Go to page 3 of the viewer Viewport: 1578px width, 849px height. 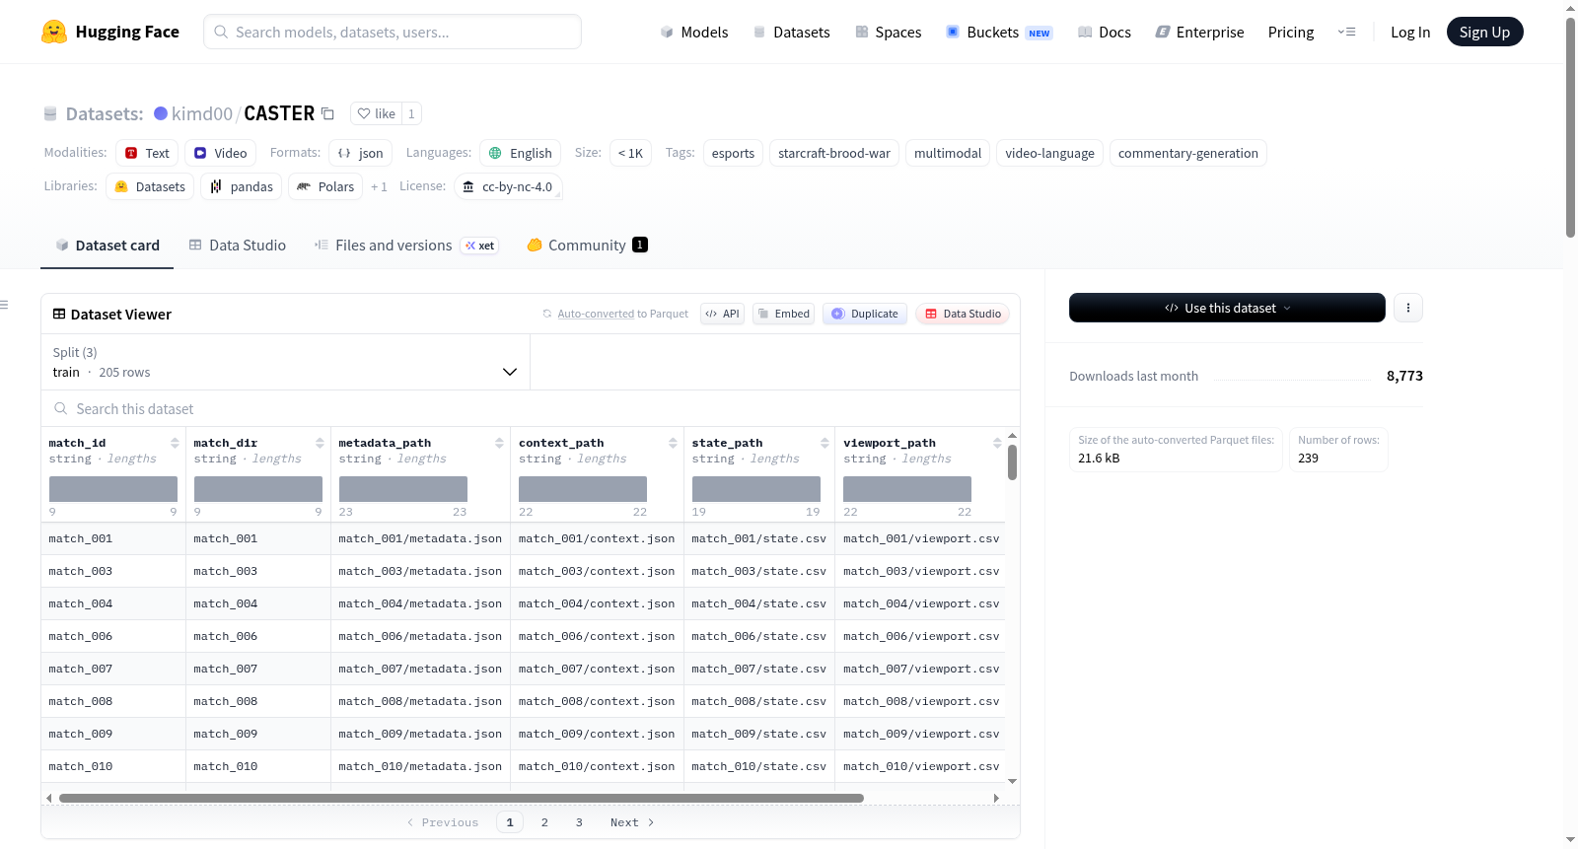coord(579,822)
